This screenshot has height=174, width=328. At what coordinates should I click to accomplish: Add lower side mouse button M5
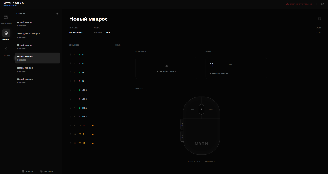click(182, 136)
